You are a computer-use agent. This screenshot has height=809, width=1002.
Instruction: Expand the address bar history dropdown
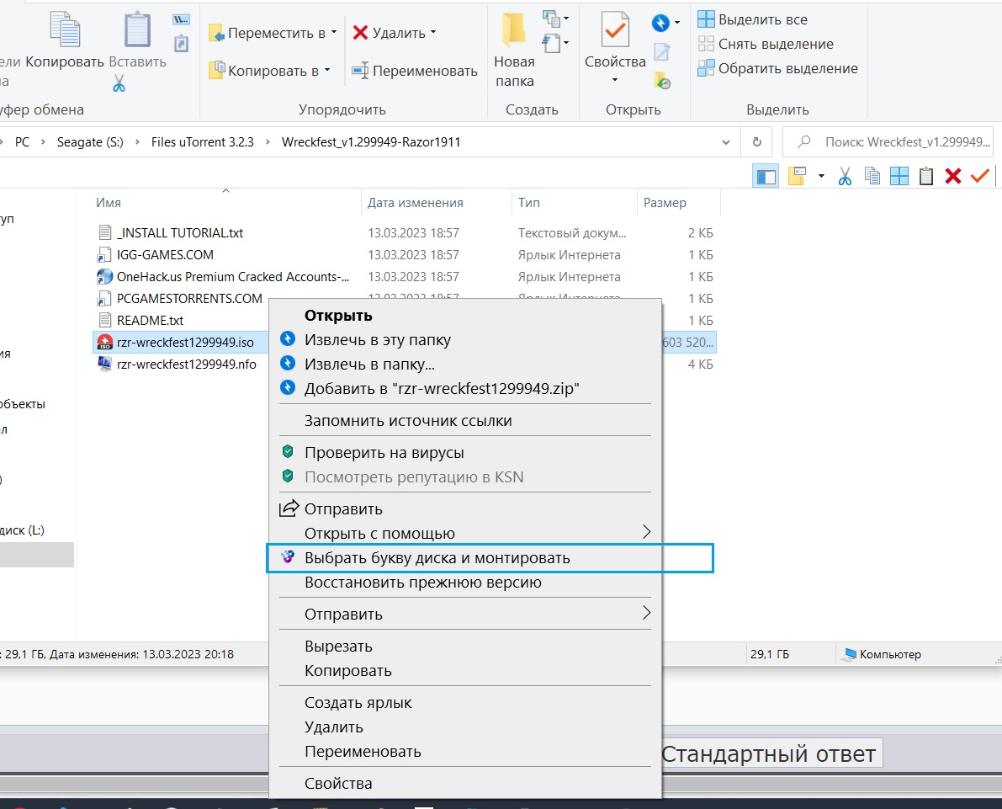pyautogui.click(x=726, y=142)
